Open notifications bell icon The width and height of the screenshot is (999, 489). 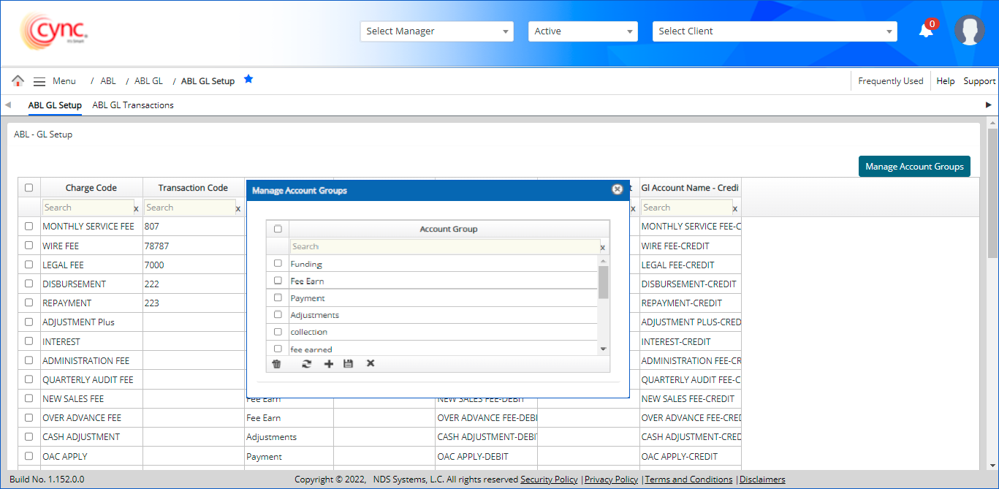(926, 31)
